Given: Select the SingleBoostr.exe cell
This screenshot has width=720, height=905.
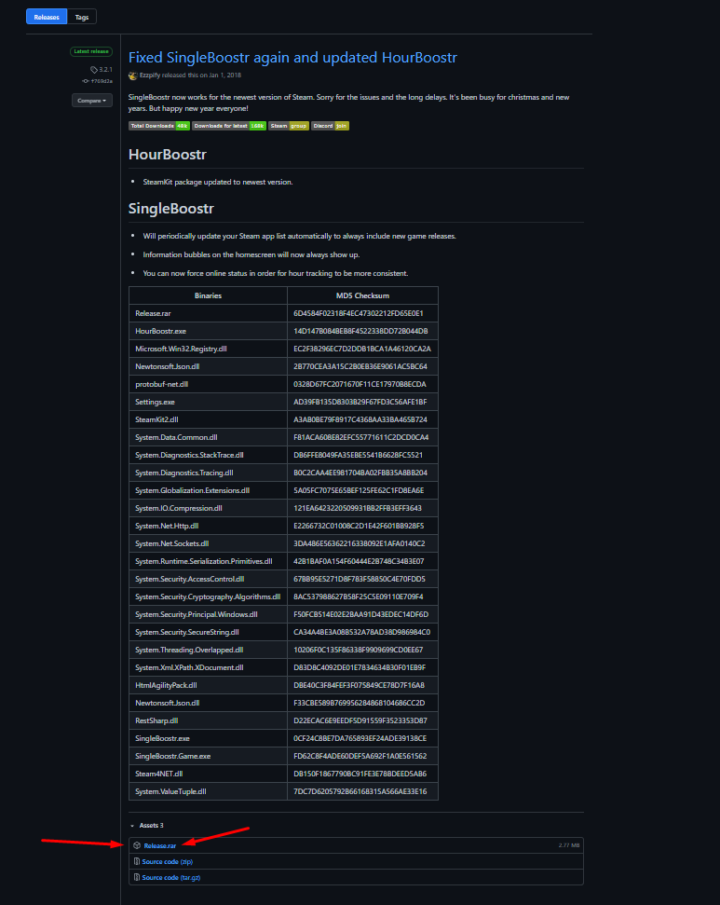Looking at the screenshot, I should (x=209, y=738).
